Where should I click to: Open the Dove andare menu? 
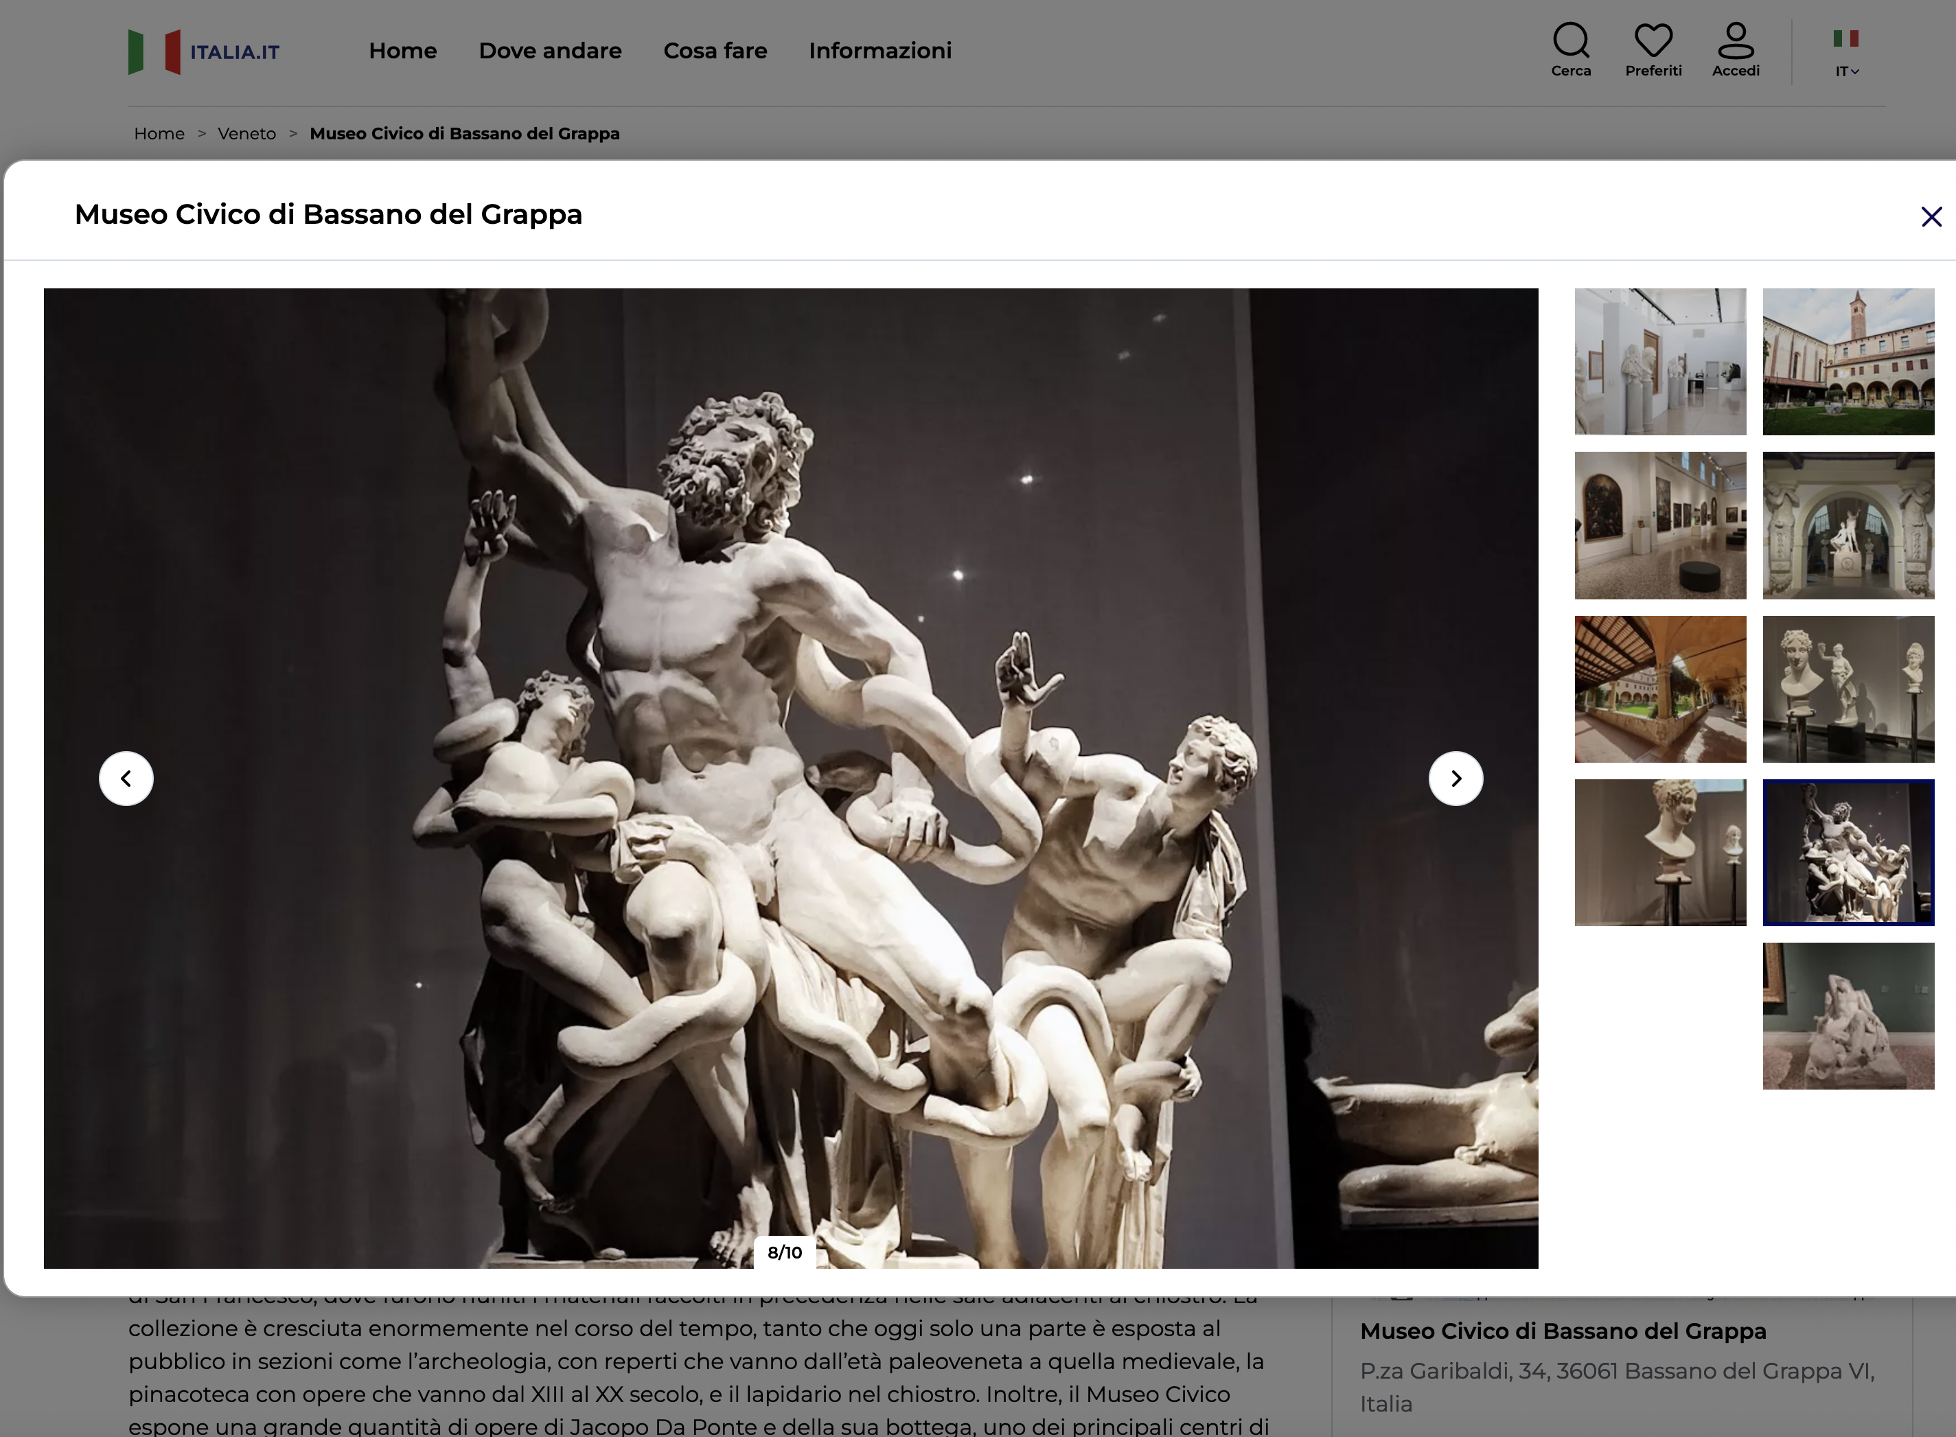pyautogui.click(x=551, y=50)
